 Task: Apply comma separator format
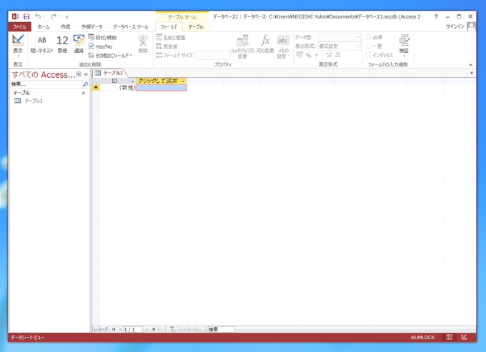(x=317, y=55)
